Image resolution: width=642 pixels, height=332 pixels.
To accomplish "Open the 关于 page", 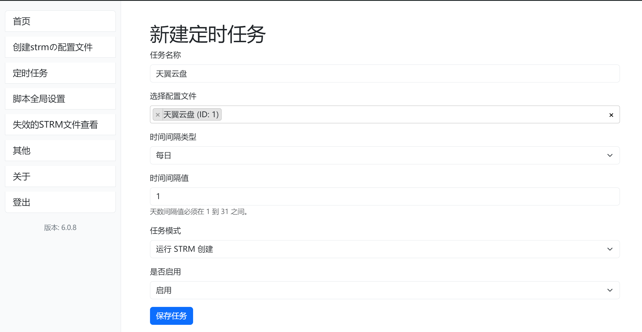I will point(60,176).
